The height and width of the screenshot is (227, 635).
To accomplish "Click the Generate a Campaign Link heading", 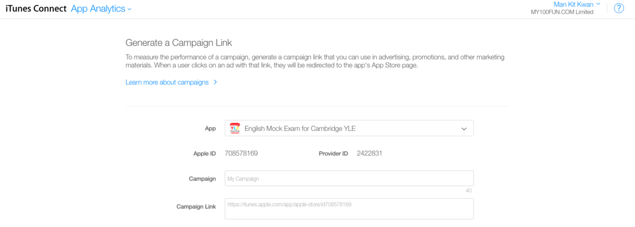I will pos(179,43).
